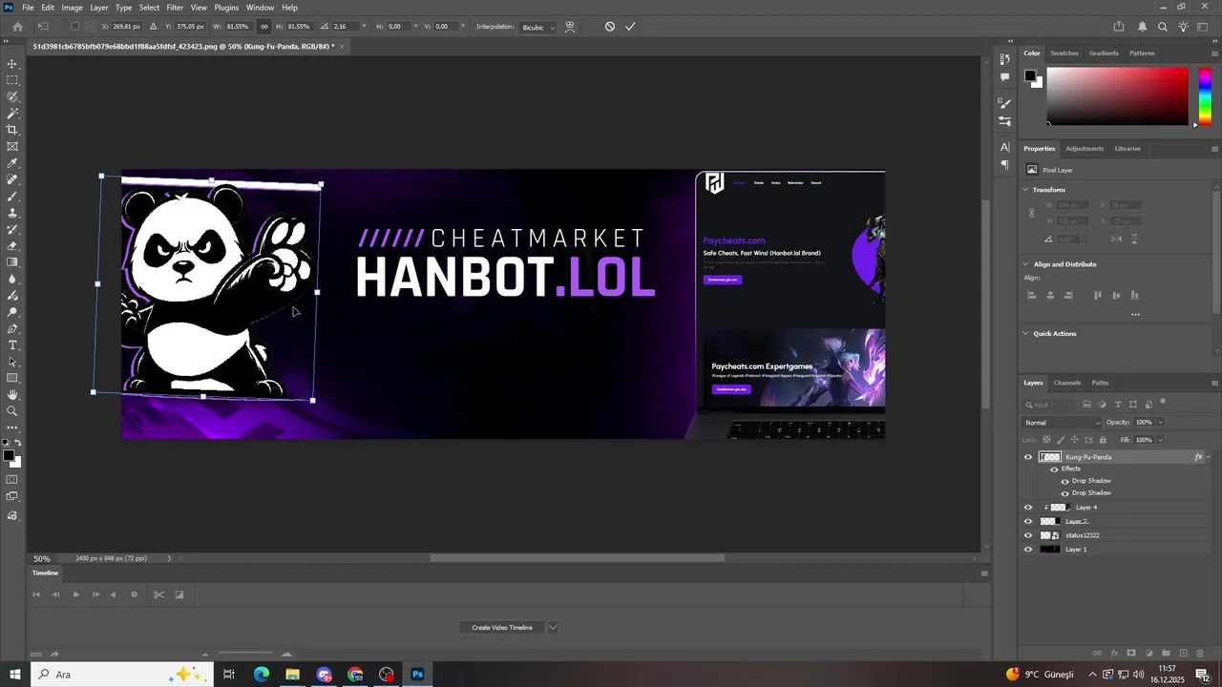Open the Opacity slider dropdown arrow
The height and width of the screenshot is (687, 1222).
1160,423
